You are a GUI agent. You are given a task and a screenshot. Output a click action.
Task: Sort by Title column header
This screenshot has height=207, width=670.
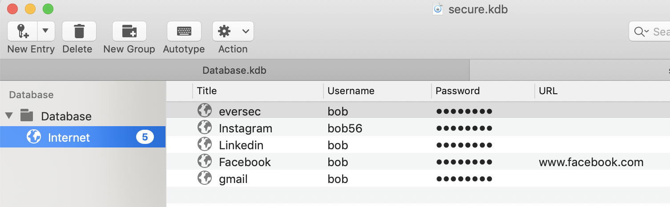click(x=258, y=91)
